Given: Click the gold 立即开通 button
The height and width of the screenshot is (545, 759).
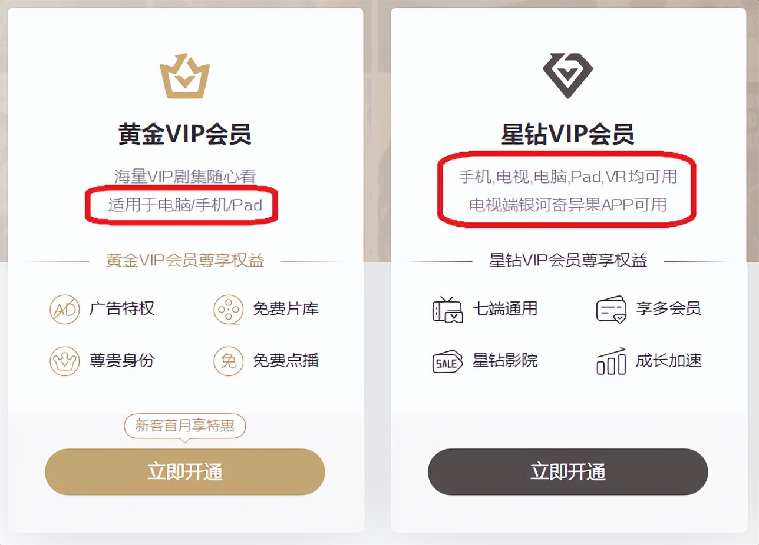Looking at the screenshot, I should pyautogui.click(x=185, y=471).
